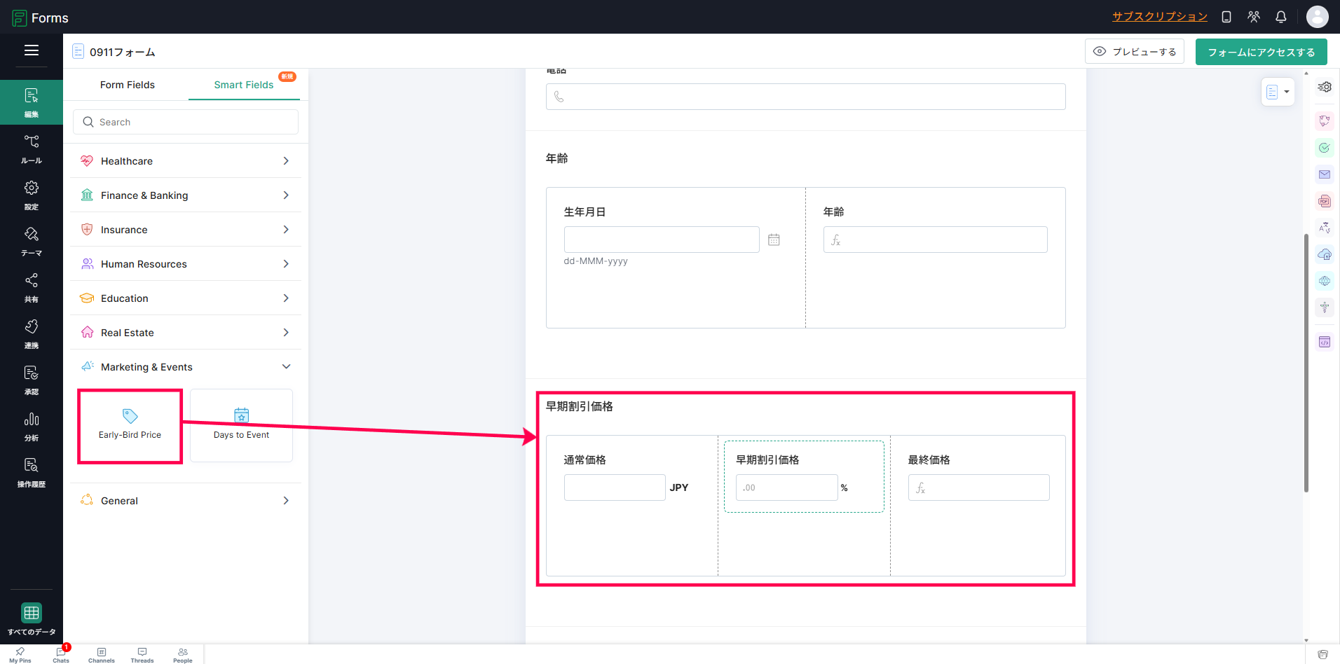Switch to the Form Fields tab

pos(128,85)
